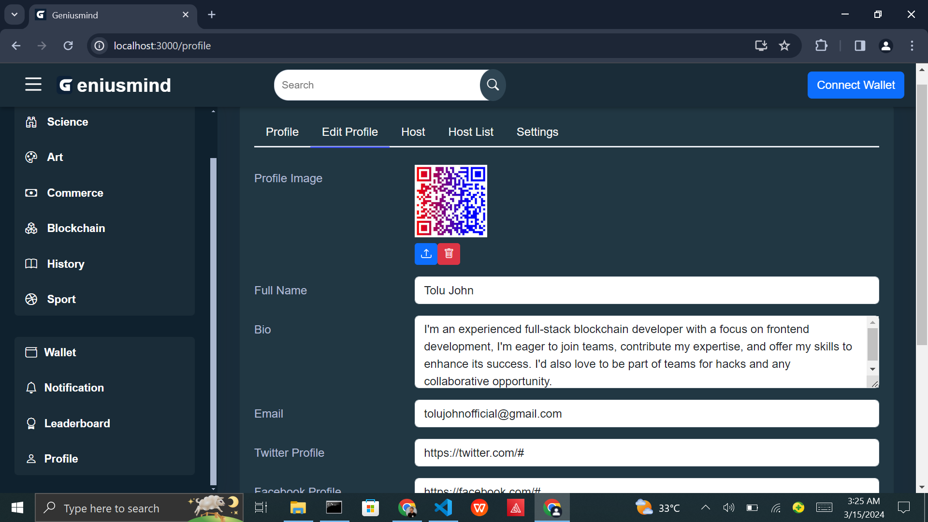Open the hamburger menu icon
The image size is (928, 522).
coord(33,85)
